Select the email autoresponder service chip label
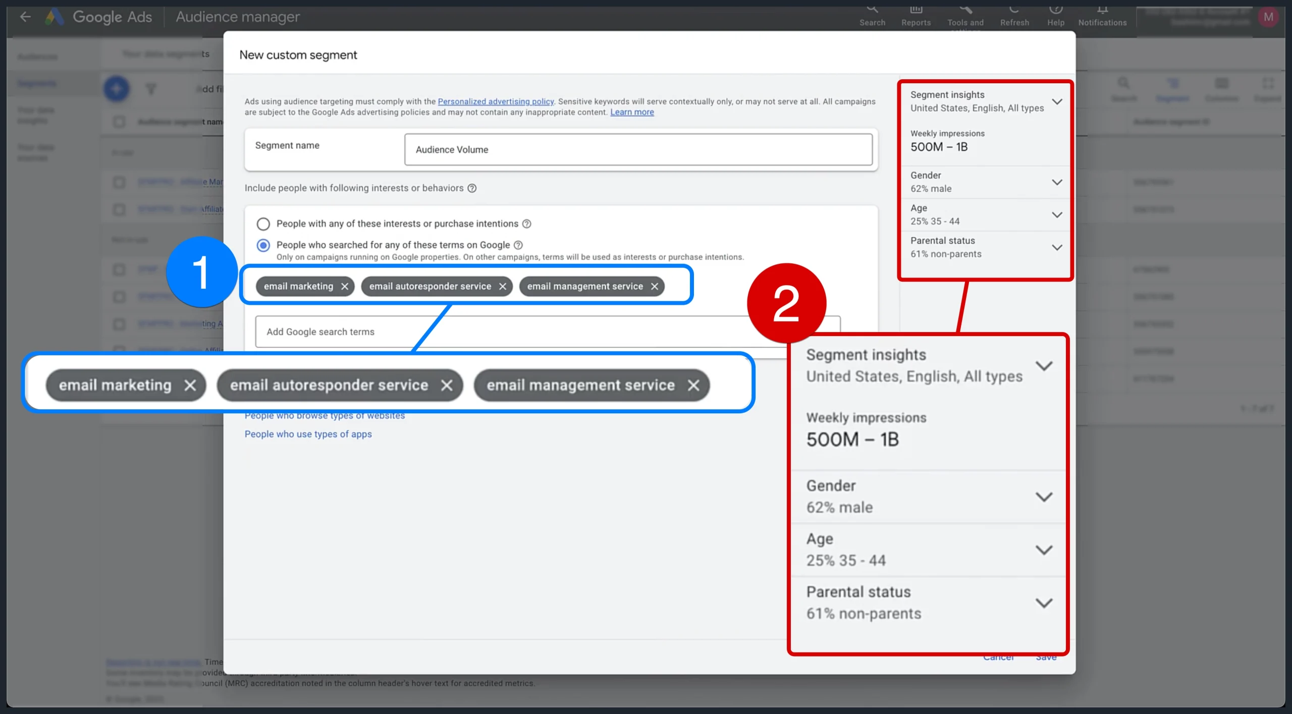Image resolution: width=1292 pixels, height=714 pixels. (x=430, y=287)
